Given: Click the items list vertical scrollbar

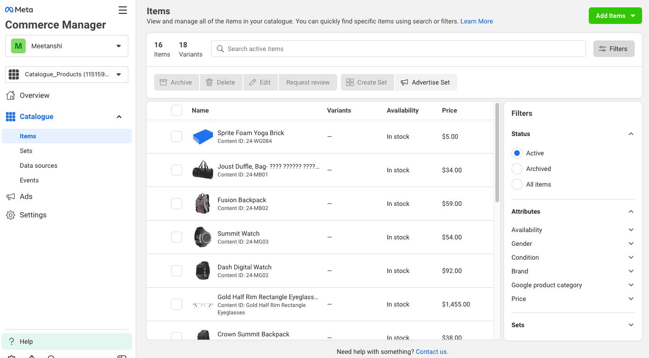Looking at the screenshot, I should 497,153.
